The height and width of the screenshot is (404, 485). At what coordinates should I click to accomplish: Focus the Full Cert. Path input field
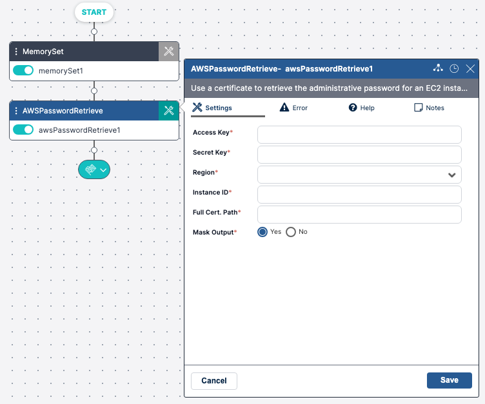point(359,215)
